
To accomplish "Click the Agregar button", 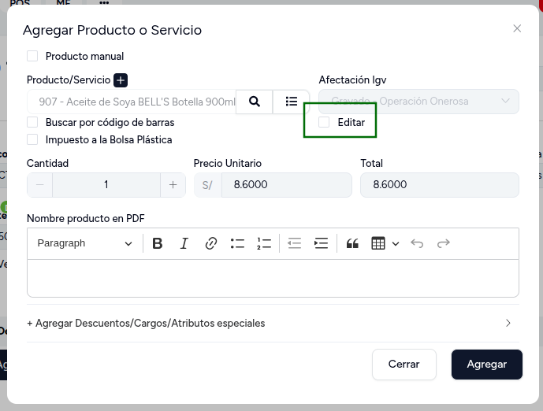I will tap(487, 365).
